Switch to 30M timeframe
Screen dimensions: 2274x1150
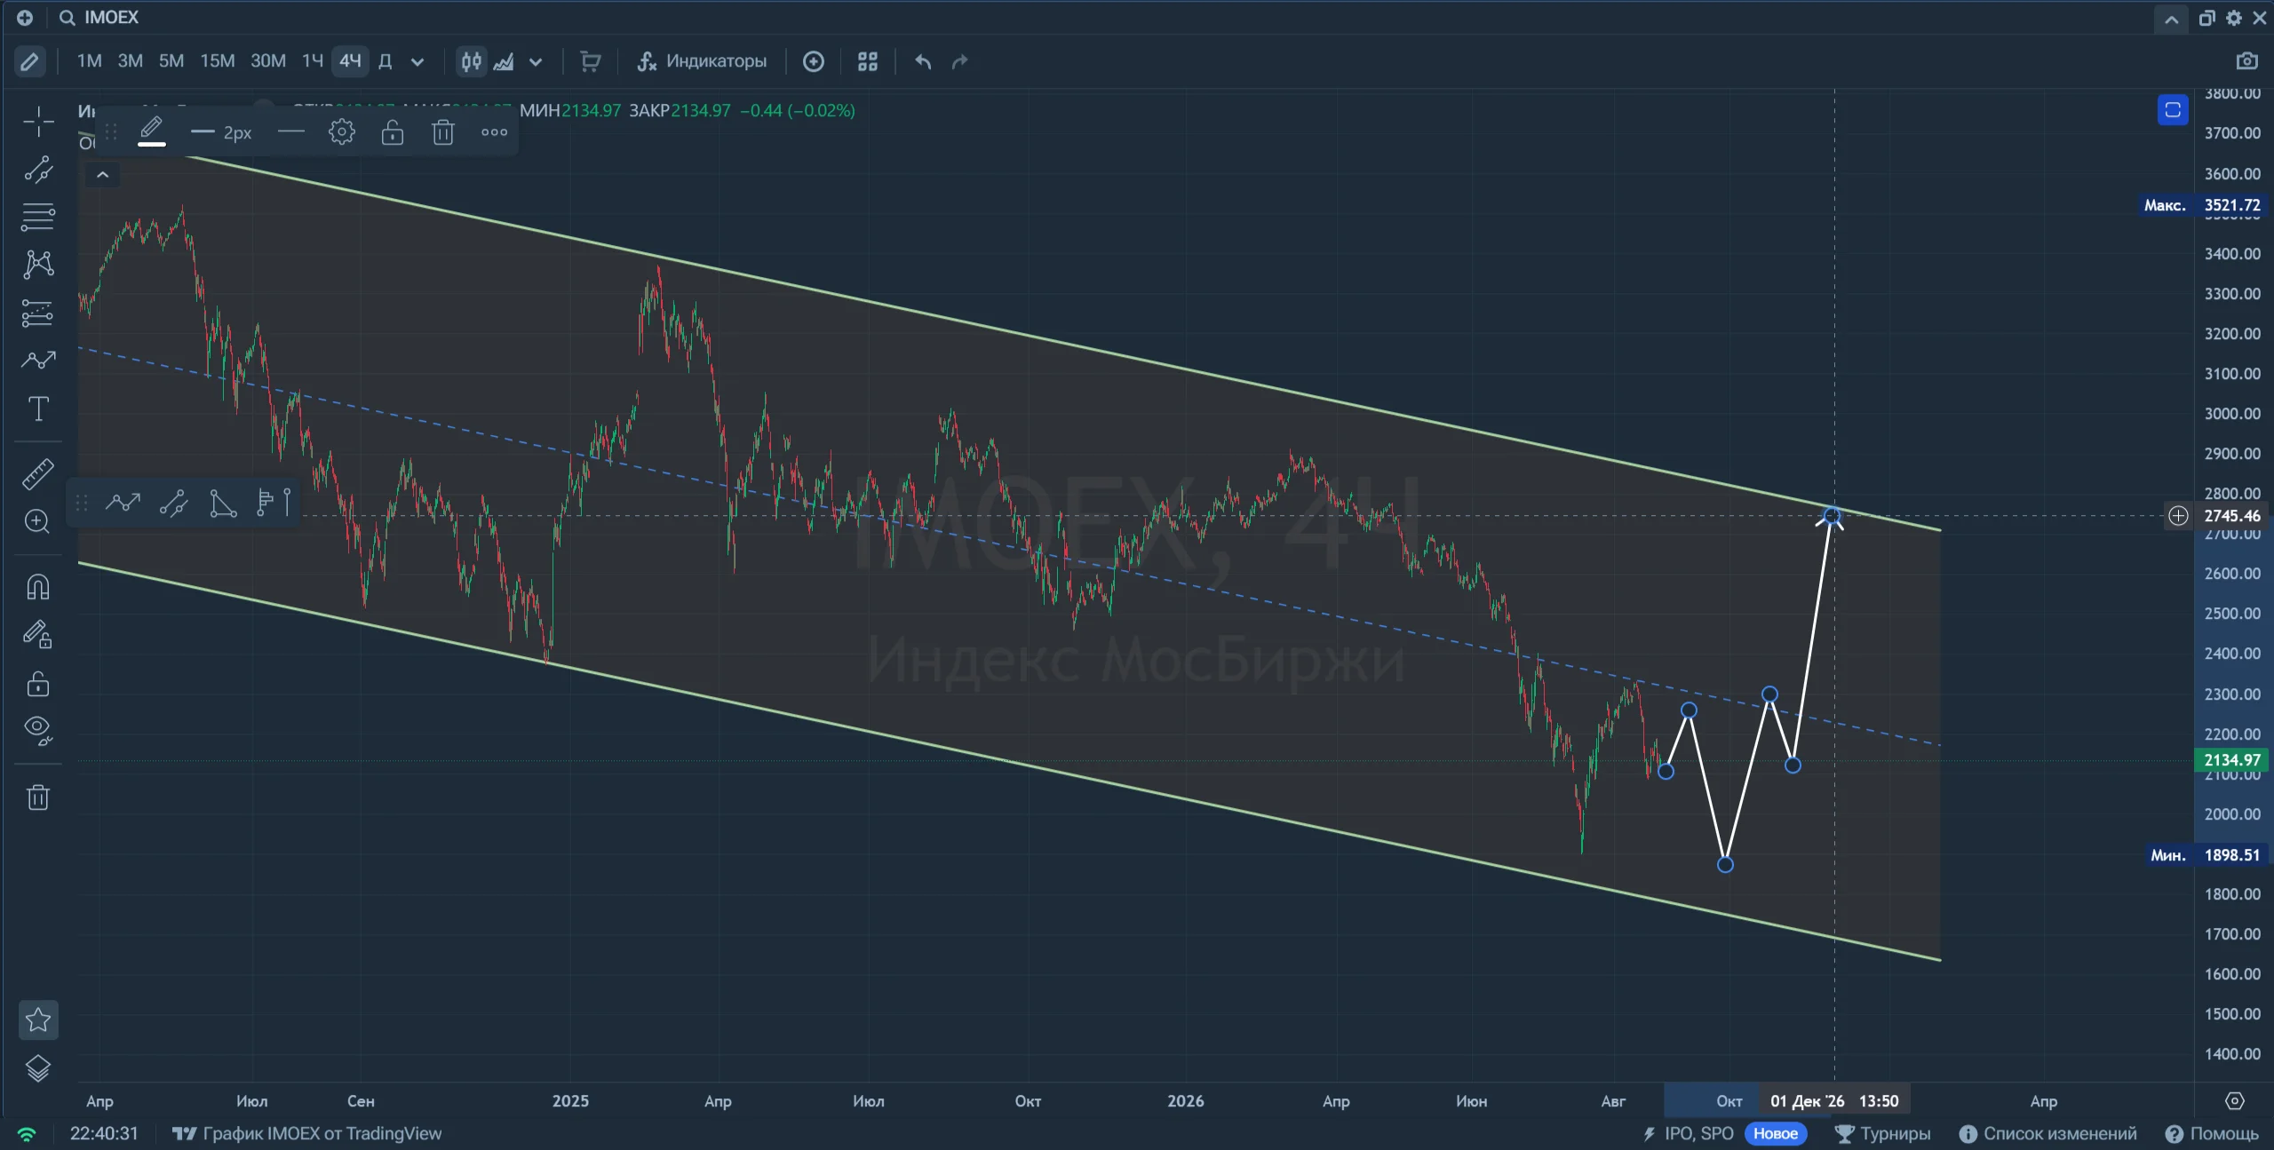(x=267, y=61)
